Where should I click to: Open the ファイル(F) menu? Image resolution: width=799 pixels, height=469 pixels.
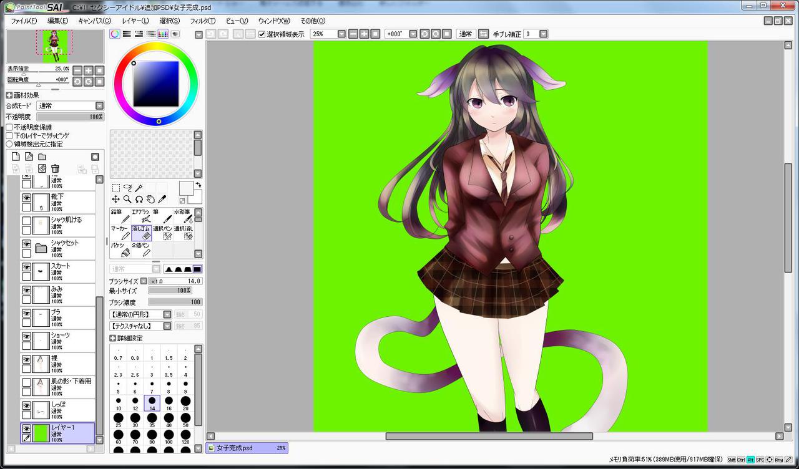point(24,21)
